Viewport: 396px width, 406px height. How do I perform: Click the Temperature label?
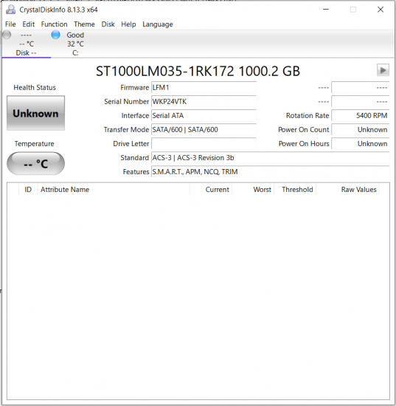click(35, 143)
